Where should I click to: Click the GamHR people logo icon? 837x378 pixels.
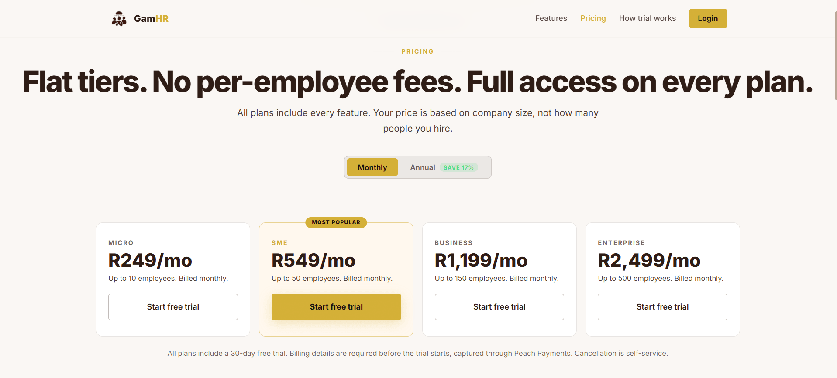[118, 18]
